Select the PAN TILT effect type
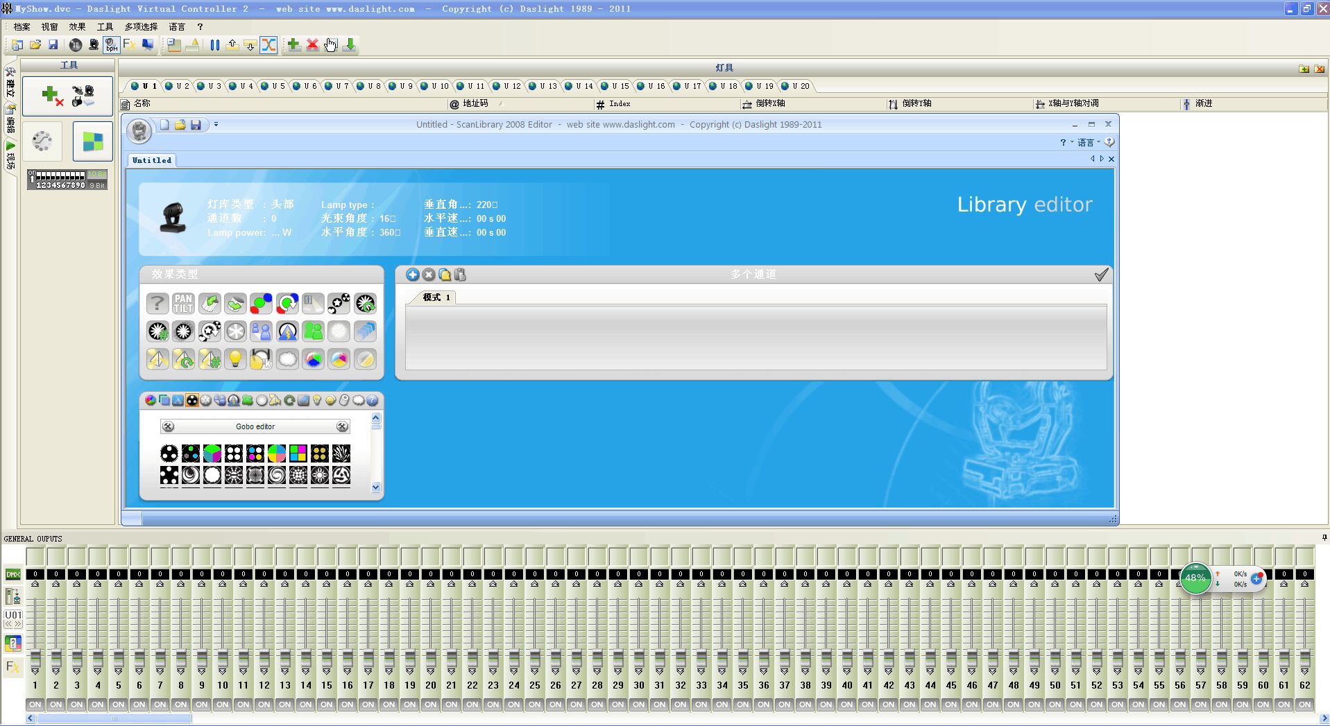Viewport: 1330px width, 726px height. click(183, 303)
